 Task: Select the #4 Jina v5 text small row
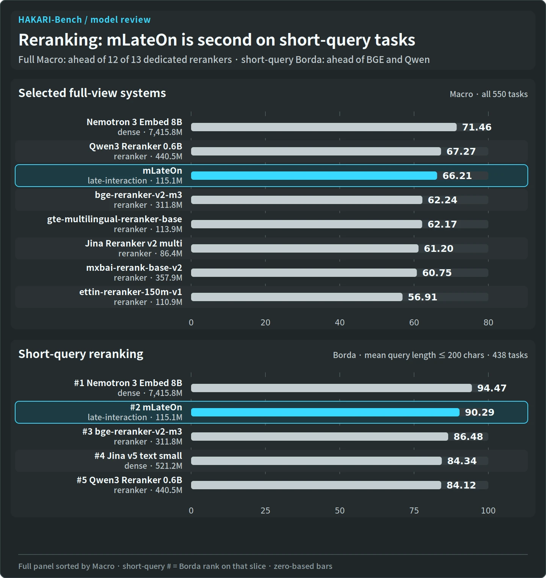(x=271, y=461)
